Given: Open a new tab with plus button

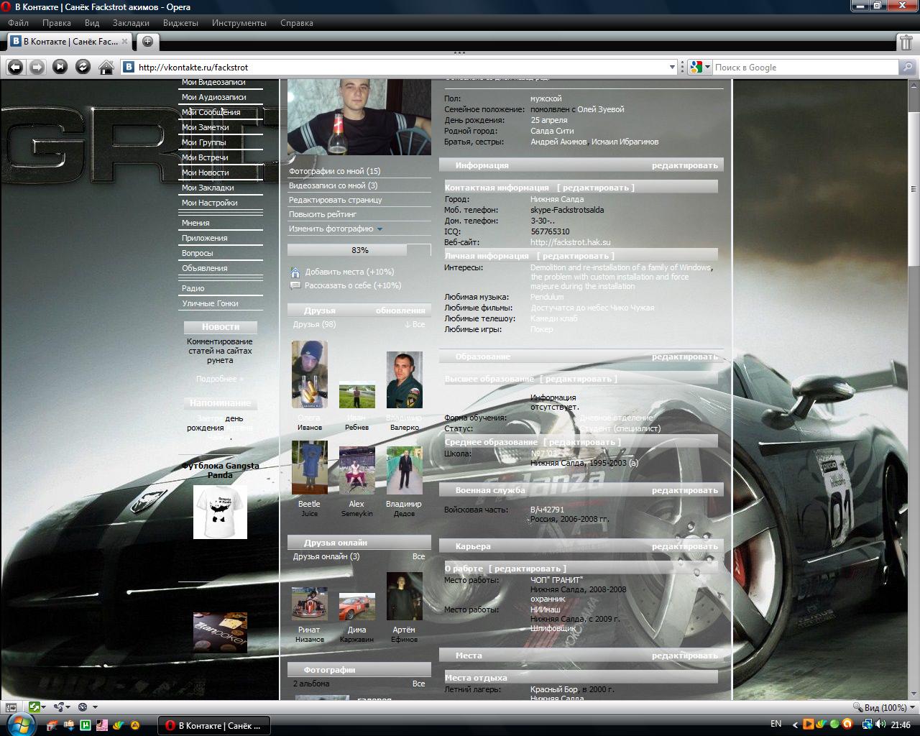Looking at the screenshot, I should 147,41.
